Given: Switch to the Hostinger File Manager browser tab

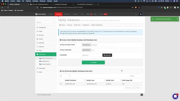Looking at the screenshot, I should (x=63, y=4).
